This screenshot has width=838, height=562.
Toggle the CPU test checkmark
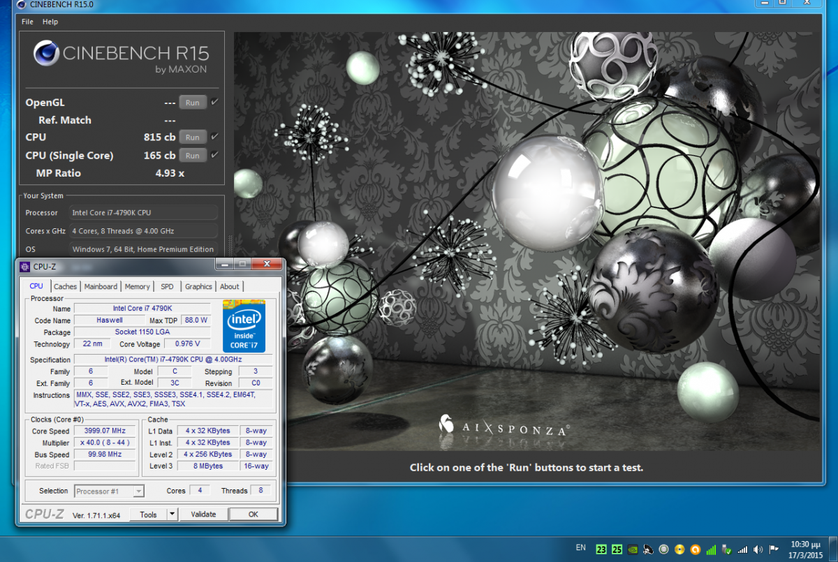214,137
